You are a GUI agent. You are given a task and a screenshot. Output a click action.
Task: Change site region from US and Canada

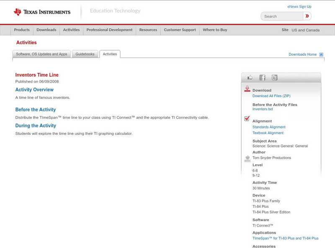pos(305,30)
